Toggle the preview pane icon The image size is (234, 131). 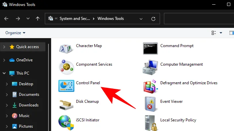232,33
